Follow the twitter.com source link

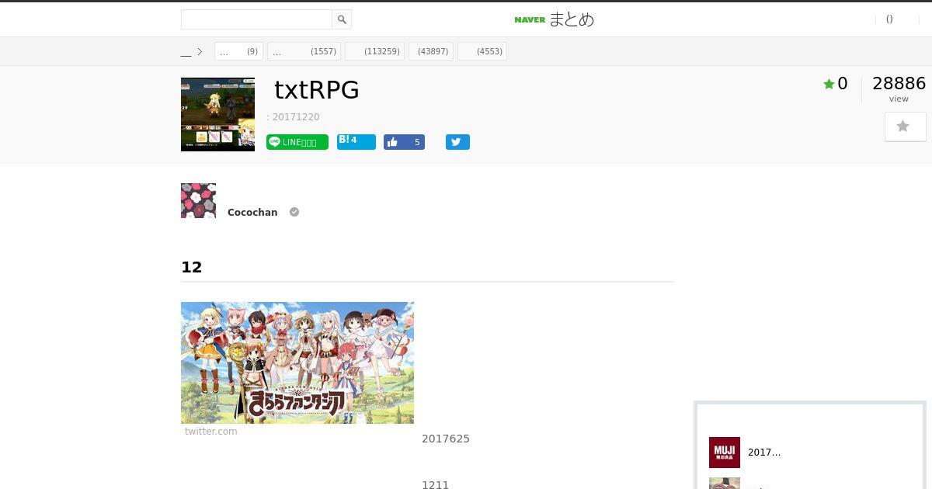211,432
